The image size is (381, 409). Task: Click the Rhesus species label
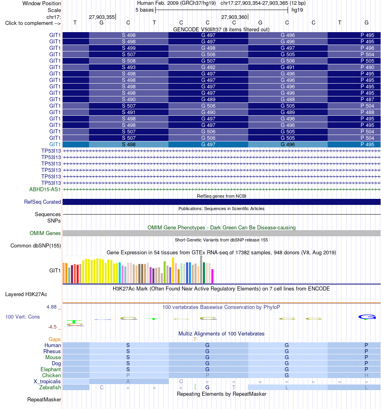point(52,352)
